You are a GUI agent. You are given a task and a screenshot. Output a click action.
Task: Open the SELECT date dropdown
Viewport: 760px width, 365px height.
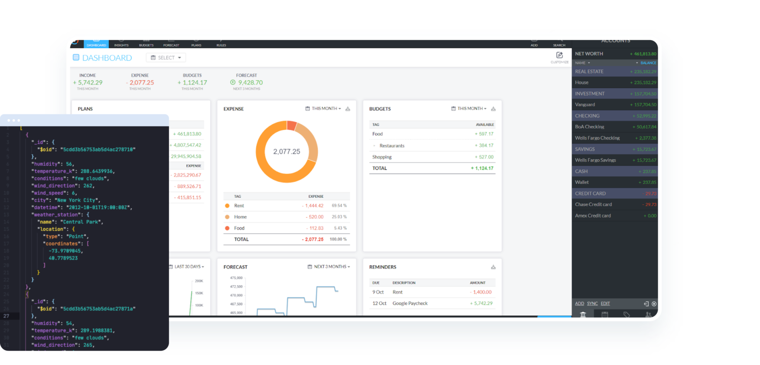[166, 57]
